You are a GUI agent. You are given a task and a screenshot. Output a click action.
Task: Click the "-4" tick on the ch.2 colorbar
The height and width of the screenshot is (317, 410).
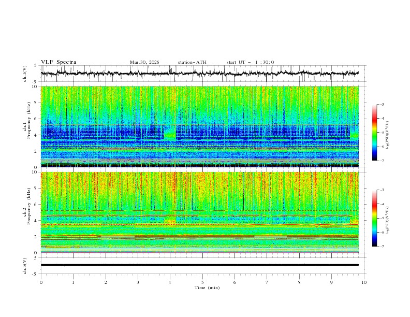(x=382, y=204)
